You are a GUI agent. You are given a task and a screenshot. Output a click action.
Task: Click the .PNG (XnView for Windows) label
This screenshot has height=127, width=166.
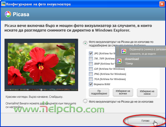110,74
